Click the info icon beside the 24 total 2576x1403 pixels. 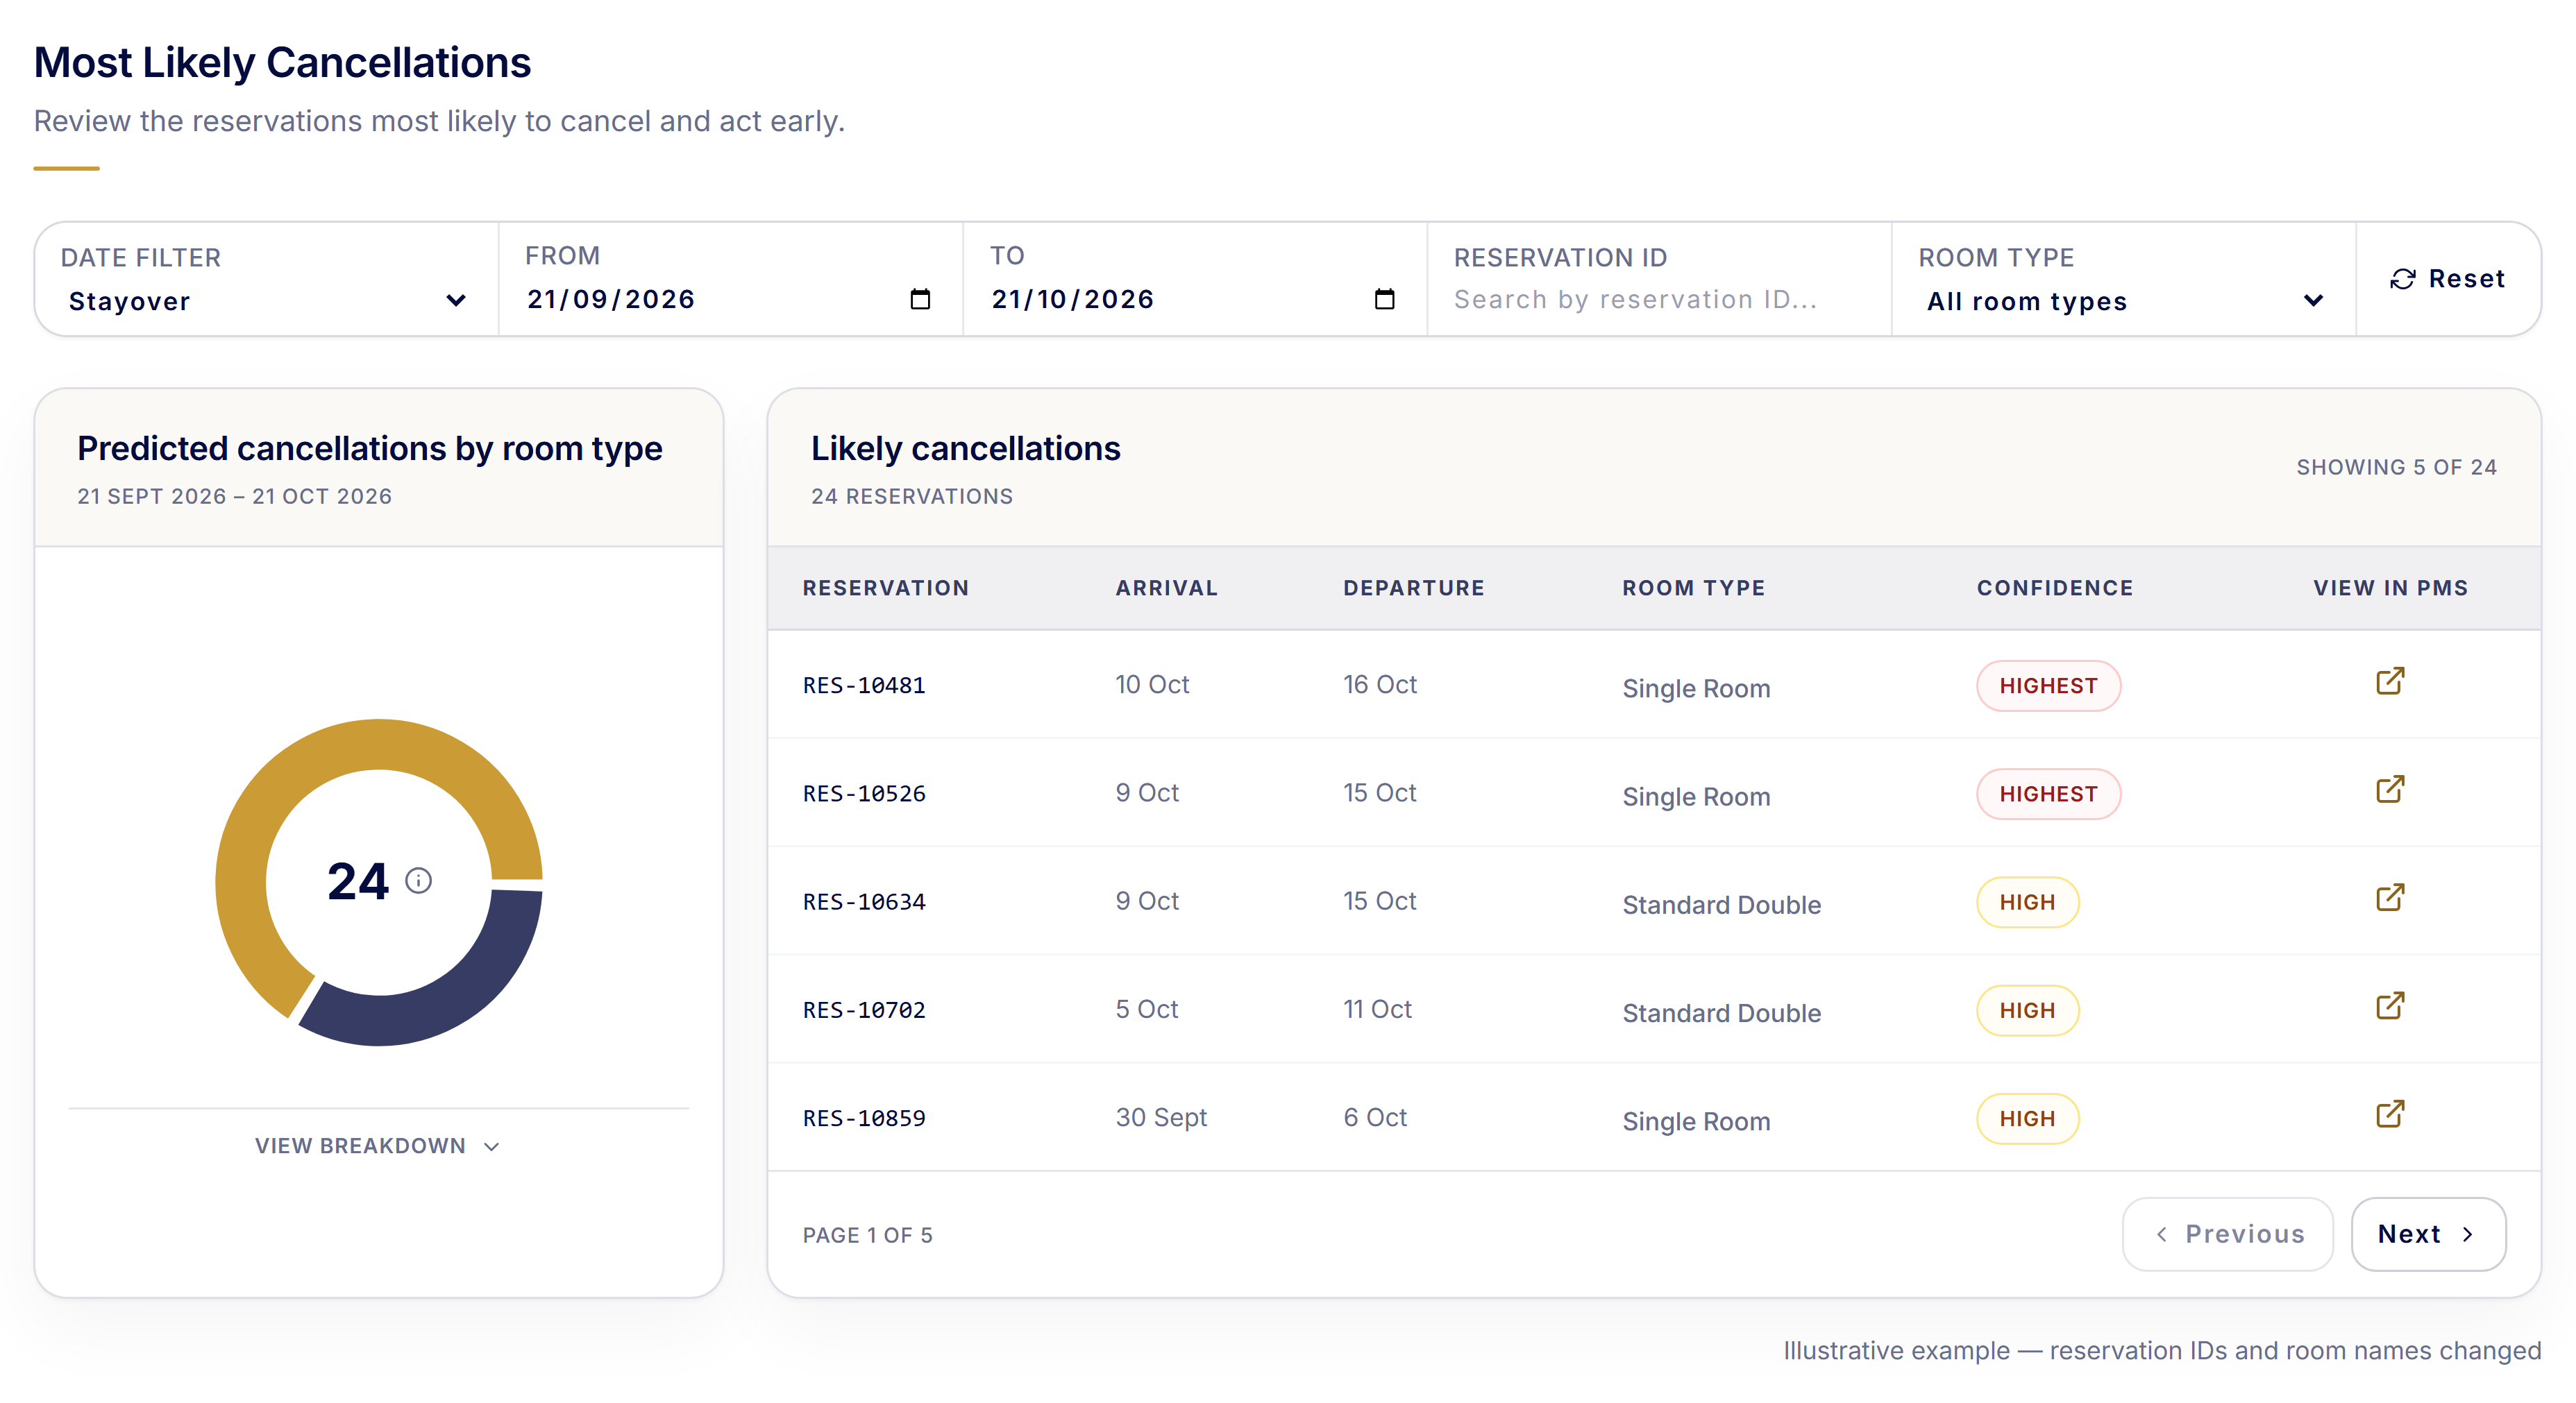[x=418, y=881]
